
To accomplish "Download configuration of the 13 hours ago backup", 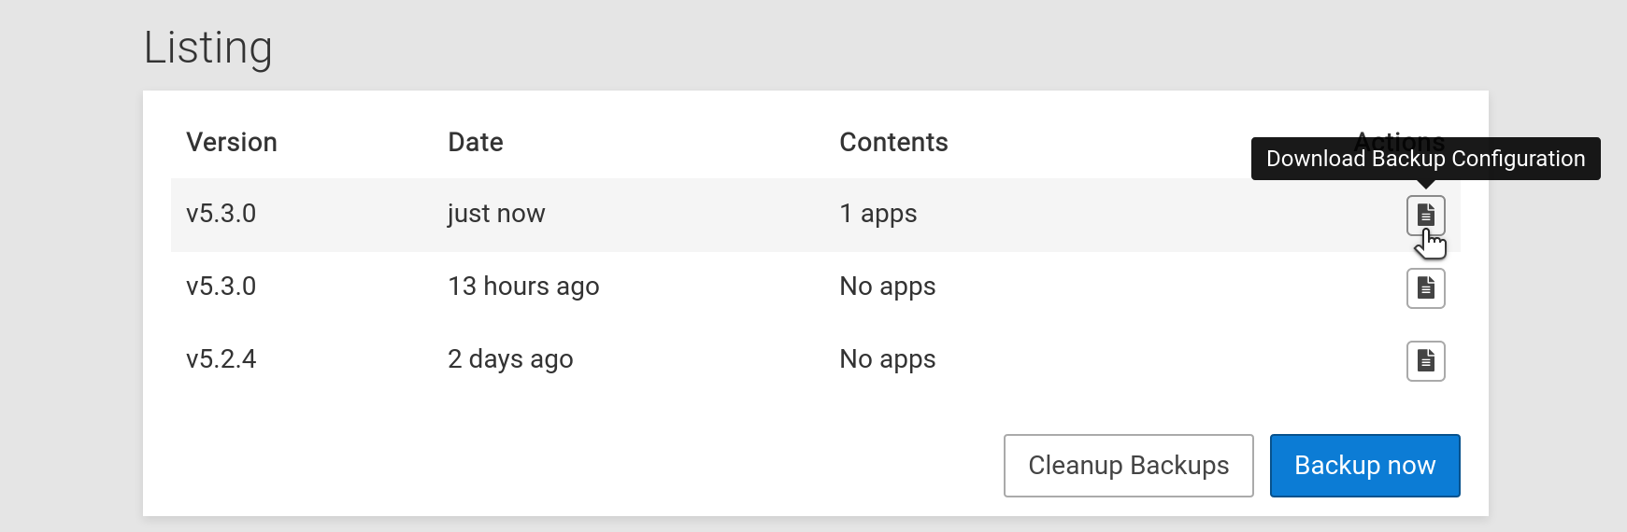I will click(x=1425, y=287).
